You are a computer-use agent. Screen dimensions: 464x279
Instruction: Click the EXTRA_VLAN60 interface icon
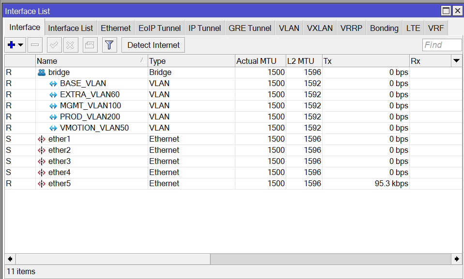coord(53,95)
